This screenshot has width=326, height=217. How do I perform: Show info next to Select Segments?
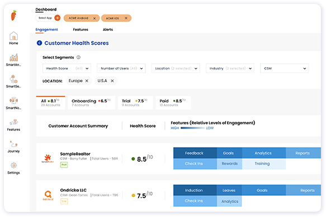78,58
